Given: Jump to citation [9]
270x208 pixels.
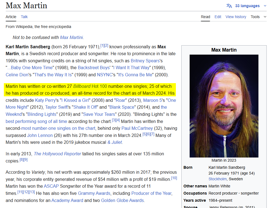Looking at the screenshot, I should pyautogui.click(x=26, y=160).
